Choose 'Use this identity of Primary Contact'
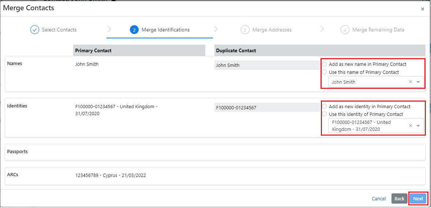The height and width of the screenshot is (208, 431). [x=325, y=114]
